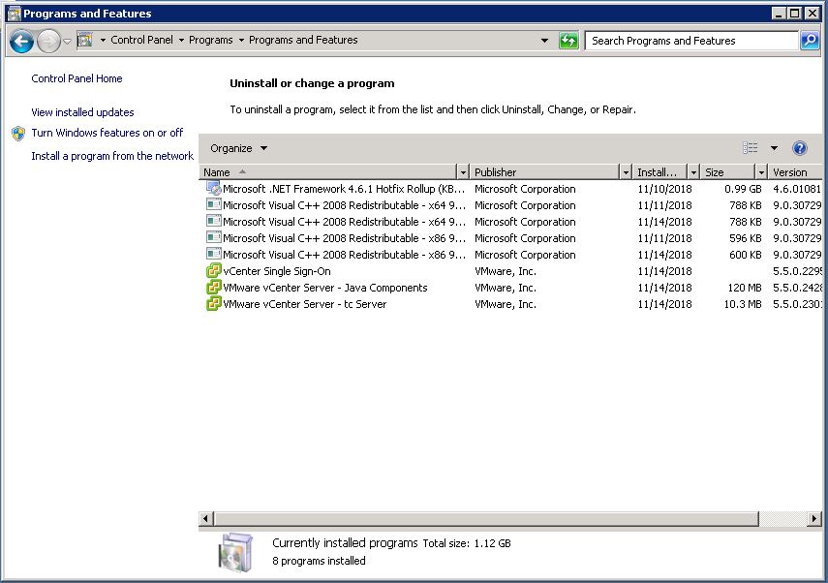Open Control Panel Home link
Image resolution: width=828 pixels, height=583 pixels.
[x=77, y=78]
